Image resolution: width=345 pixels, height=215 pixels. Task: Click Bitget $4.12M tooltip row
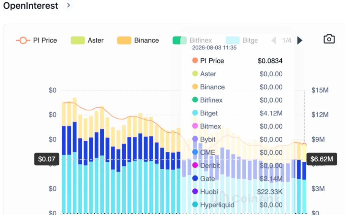click(237, 113)
